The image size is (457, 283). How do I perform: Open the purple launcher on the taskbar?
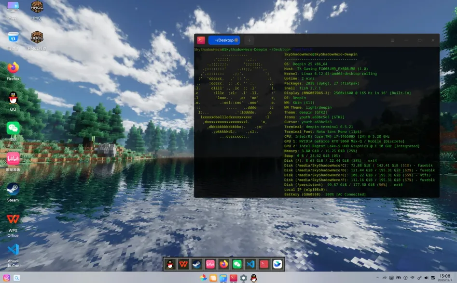point(6,278)
